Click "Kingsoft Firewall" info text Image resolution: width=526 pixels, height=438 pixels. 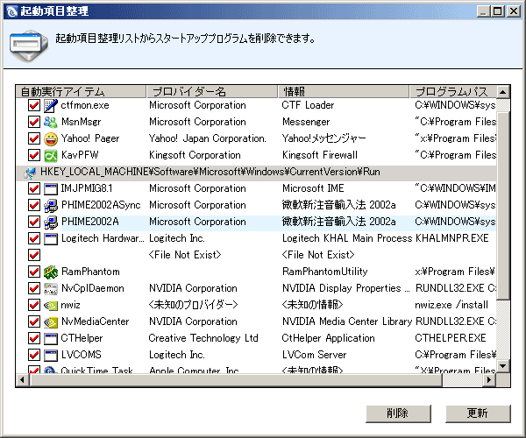[320, 155]
